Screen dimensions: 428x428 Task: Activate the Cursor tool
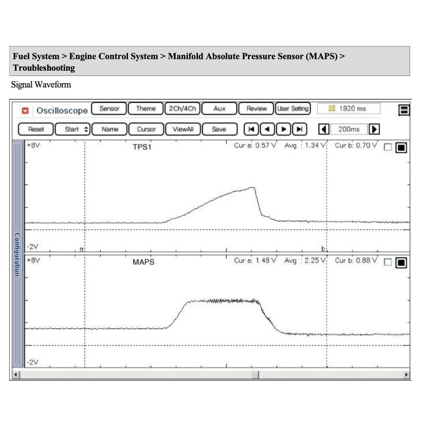(146, 129)
